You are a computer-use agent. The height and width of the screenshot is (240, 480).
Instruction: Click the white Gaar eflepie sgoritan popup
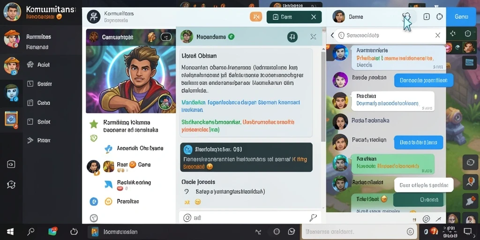[424, 185]
